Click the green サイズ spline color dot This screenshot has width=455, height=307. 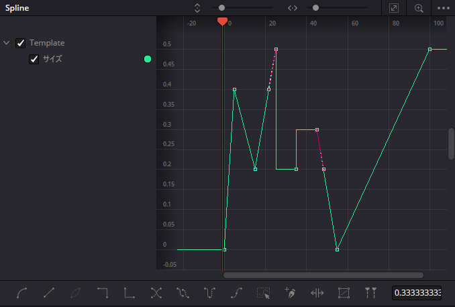click(148, 59)
